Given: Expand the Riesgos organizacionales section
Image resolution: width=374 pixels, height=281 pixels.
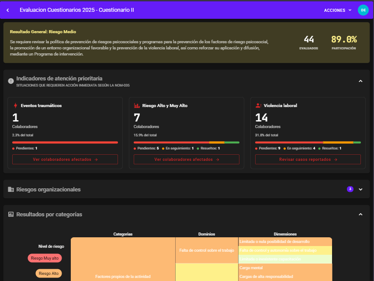Looking at the screenshot, I should (360, 189).
